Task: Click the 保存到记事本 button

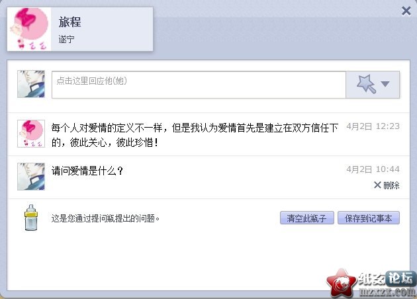Action: pyautogui.click(x=369, y=218)
